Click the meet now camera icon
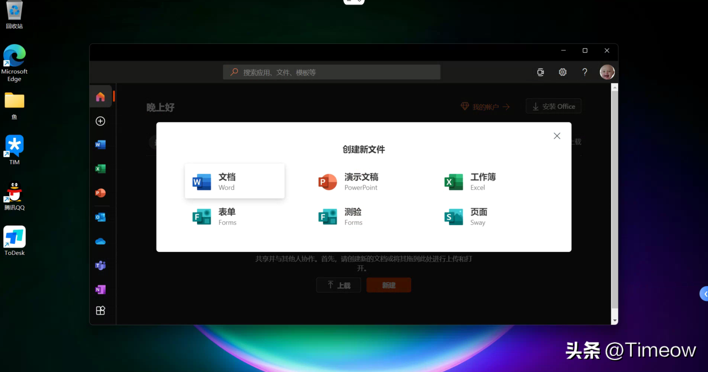 pos(541,72)
